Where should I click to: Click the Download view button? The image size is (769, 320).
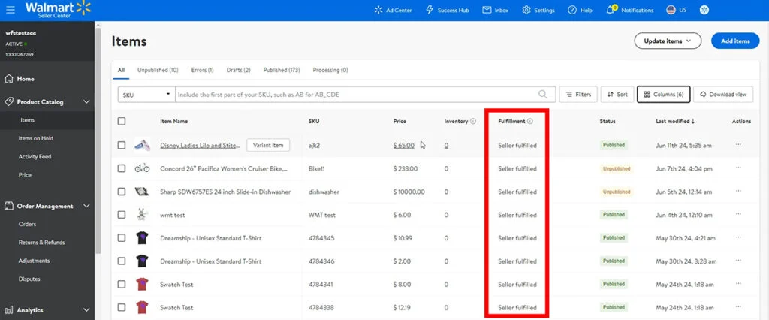[x=723, y=94]
